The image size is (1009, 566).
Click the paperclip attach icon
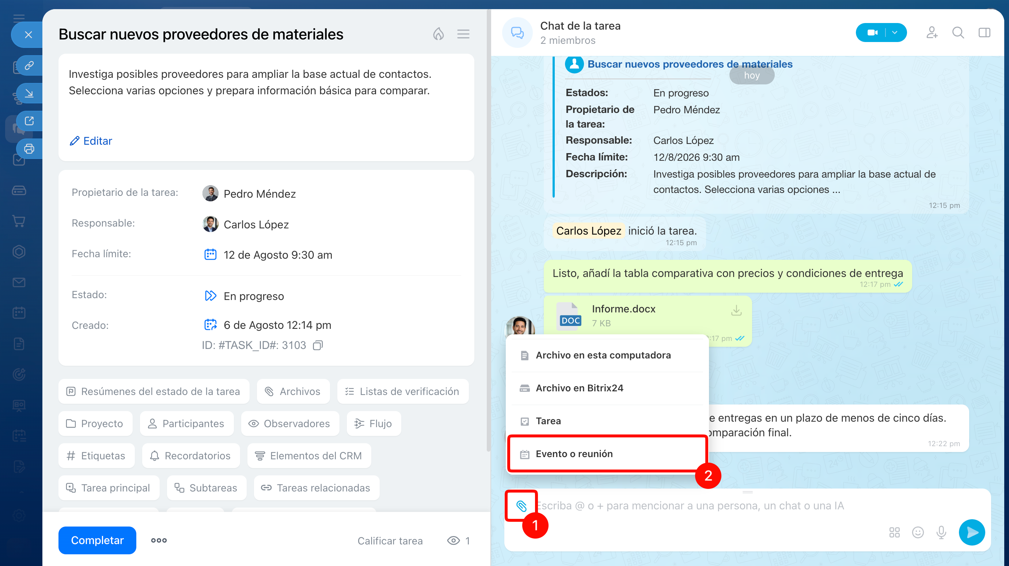[521, 506]
